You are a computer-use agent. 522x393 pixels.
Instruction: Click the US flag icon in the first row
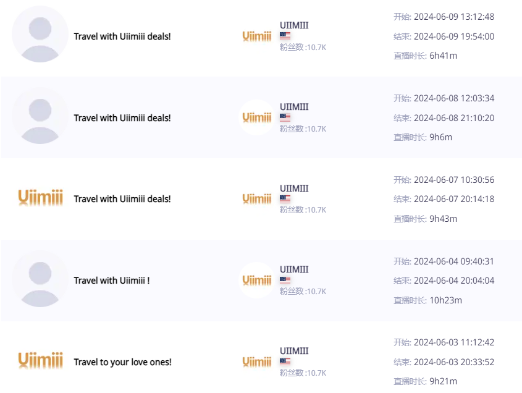pyautogui.click(x=285, y=36)
